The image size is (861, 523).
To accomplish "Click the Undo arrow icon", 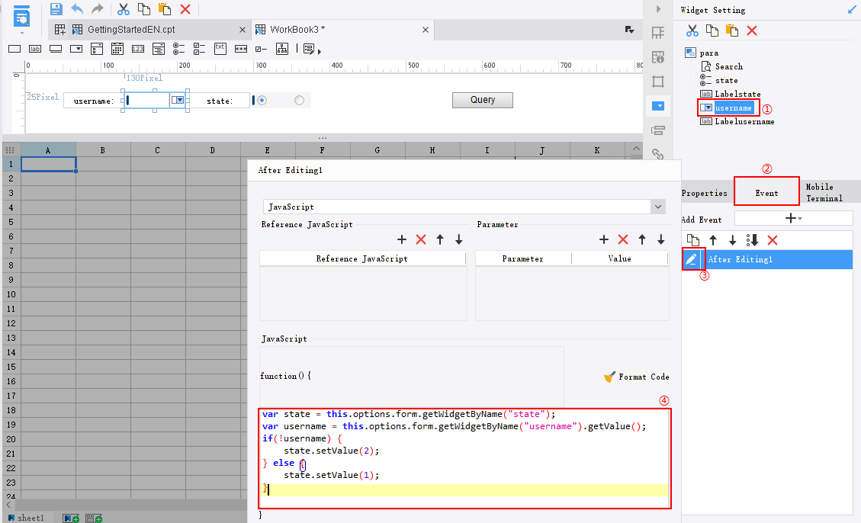I will [77, 9].
